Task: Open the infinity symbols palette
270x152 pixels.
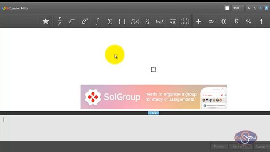Action: point(211,22)
